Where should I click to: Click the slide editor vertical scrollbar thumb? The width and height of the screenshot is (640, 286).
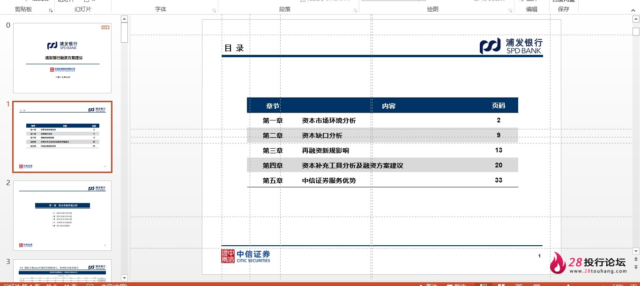636,31
